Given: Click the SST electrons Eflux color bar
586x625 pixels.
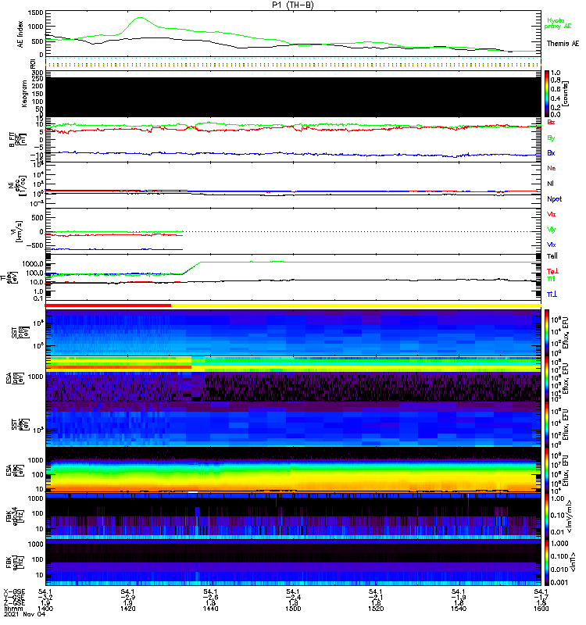Looking at the screenshot, I should point(547,424).
